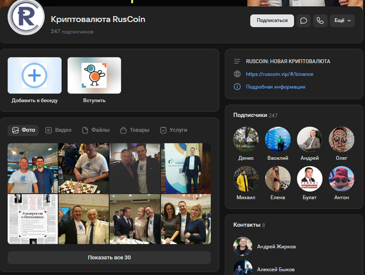Click the description lines icon
Screen dimensions: 365x275
[x=237, y=61]
